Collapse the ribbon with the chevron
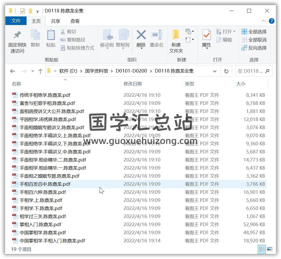 [263, 21]
